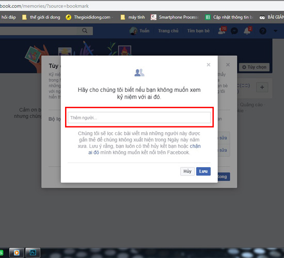
Task: Open friend requests icon with 70 badge
Action: (x=222, y=30)
